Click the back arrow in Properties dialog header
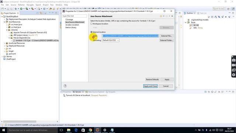This screenshot has height=133, width=236. pos(161,16)
